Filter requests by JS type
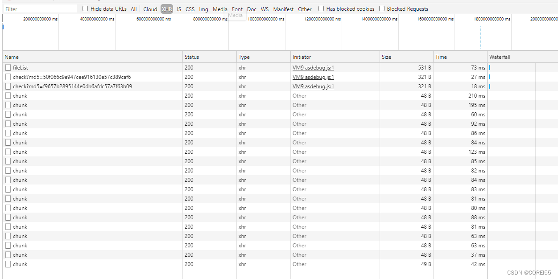 (179, 9)
